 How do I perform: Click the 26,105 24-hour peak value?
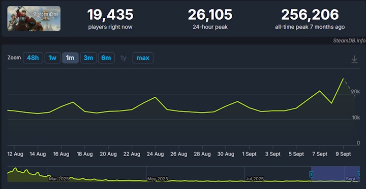click(x=210, y=14)
